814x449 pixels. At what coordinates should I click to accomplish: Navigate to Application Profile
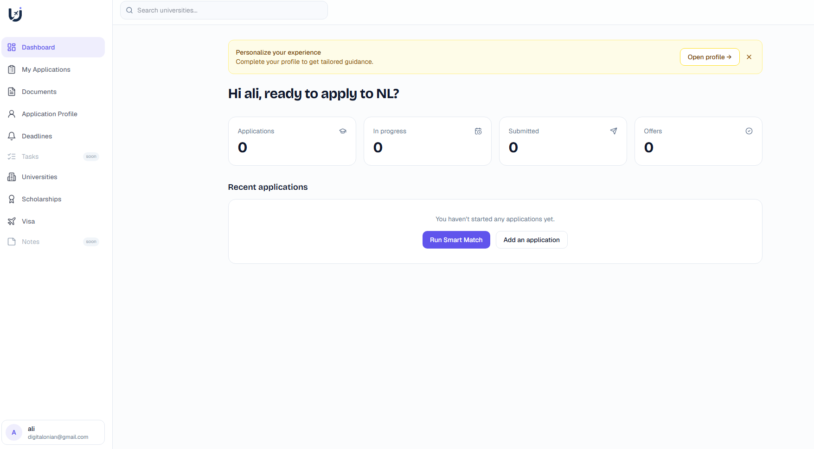click(53, 114)
